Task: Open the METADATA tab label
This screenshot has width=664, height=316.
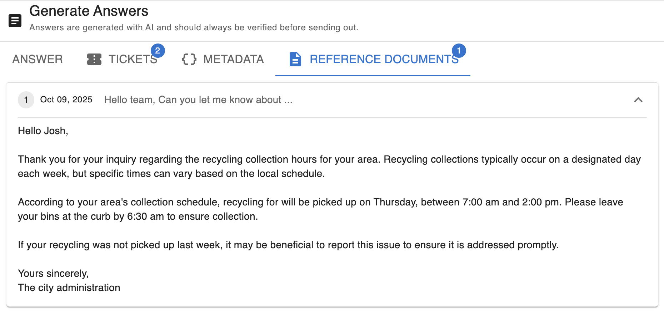Action: point(233,59)
